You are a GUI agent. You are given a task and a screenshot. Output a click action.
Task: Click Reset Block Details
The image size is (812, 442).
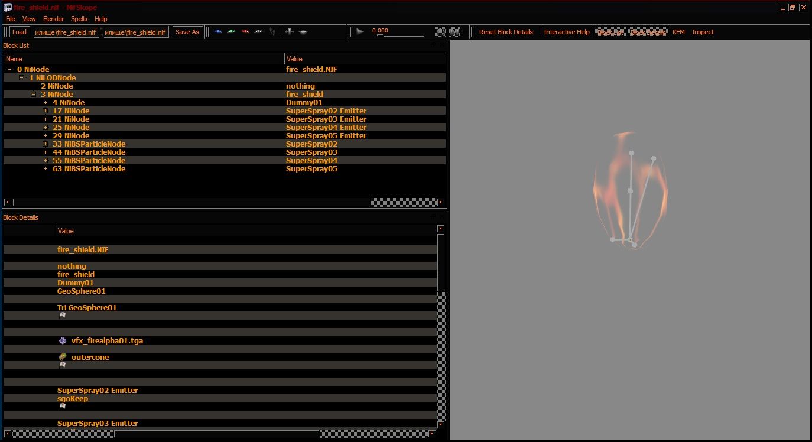click(x=506, y=32)
